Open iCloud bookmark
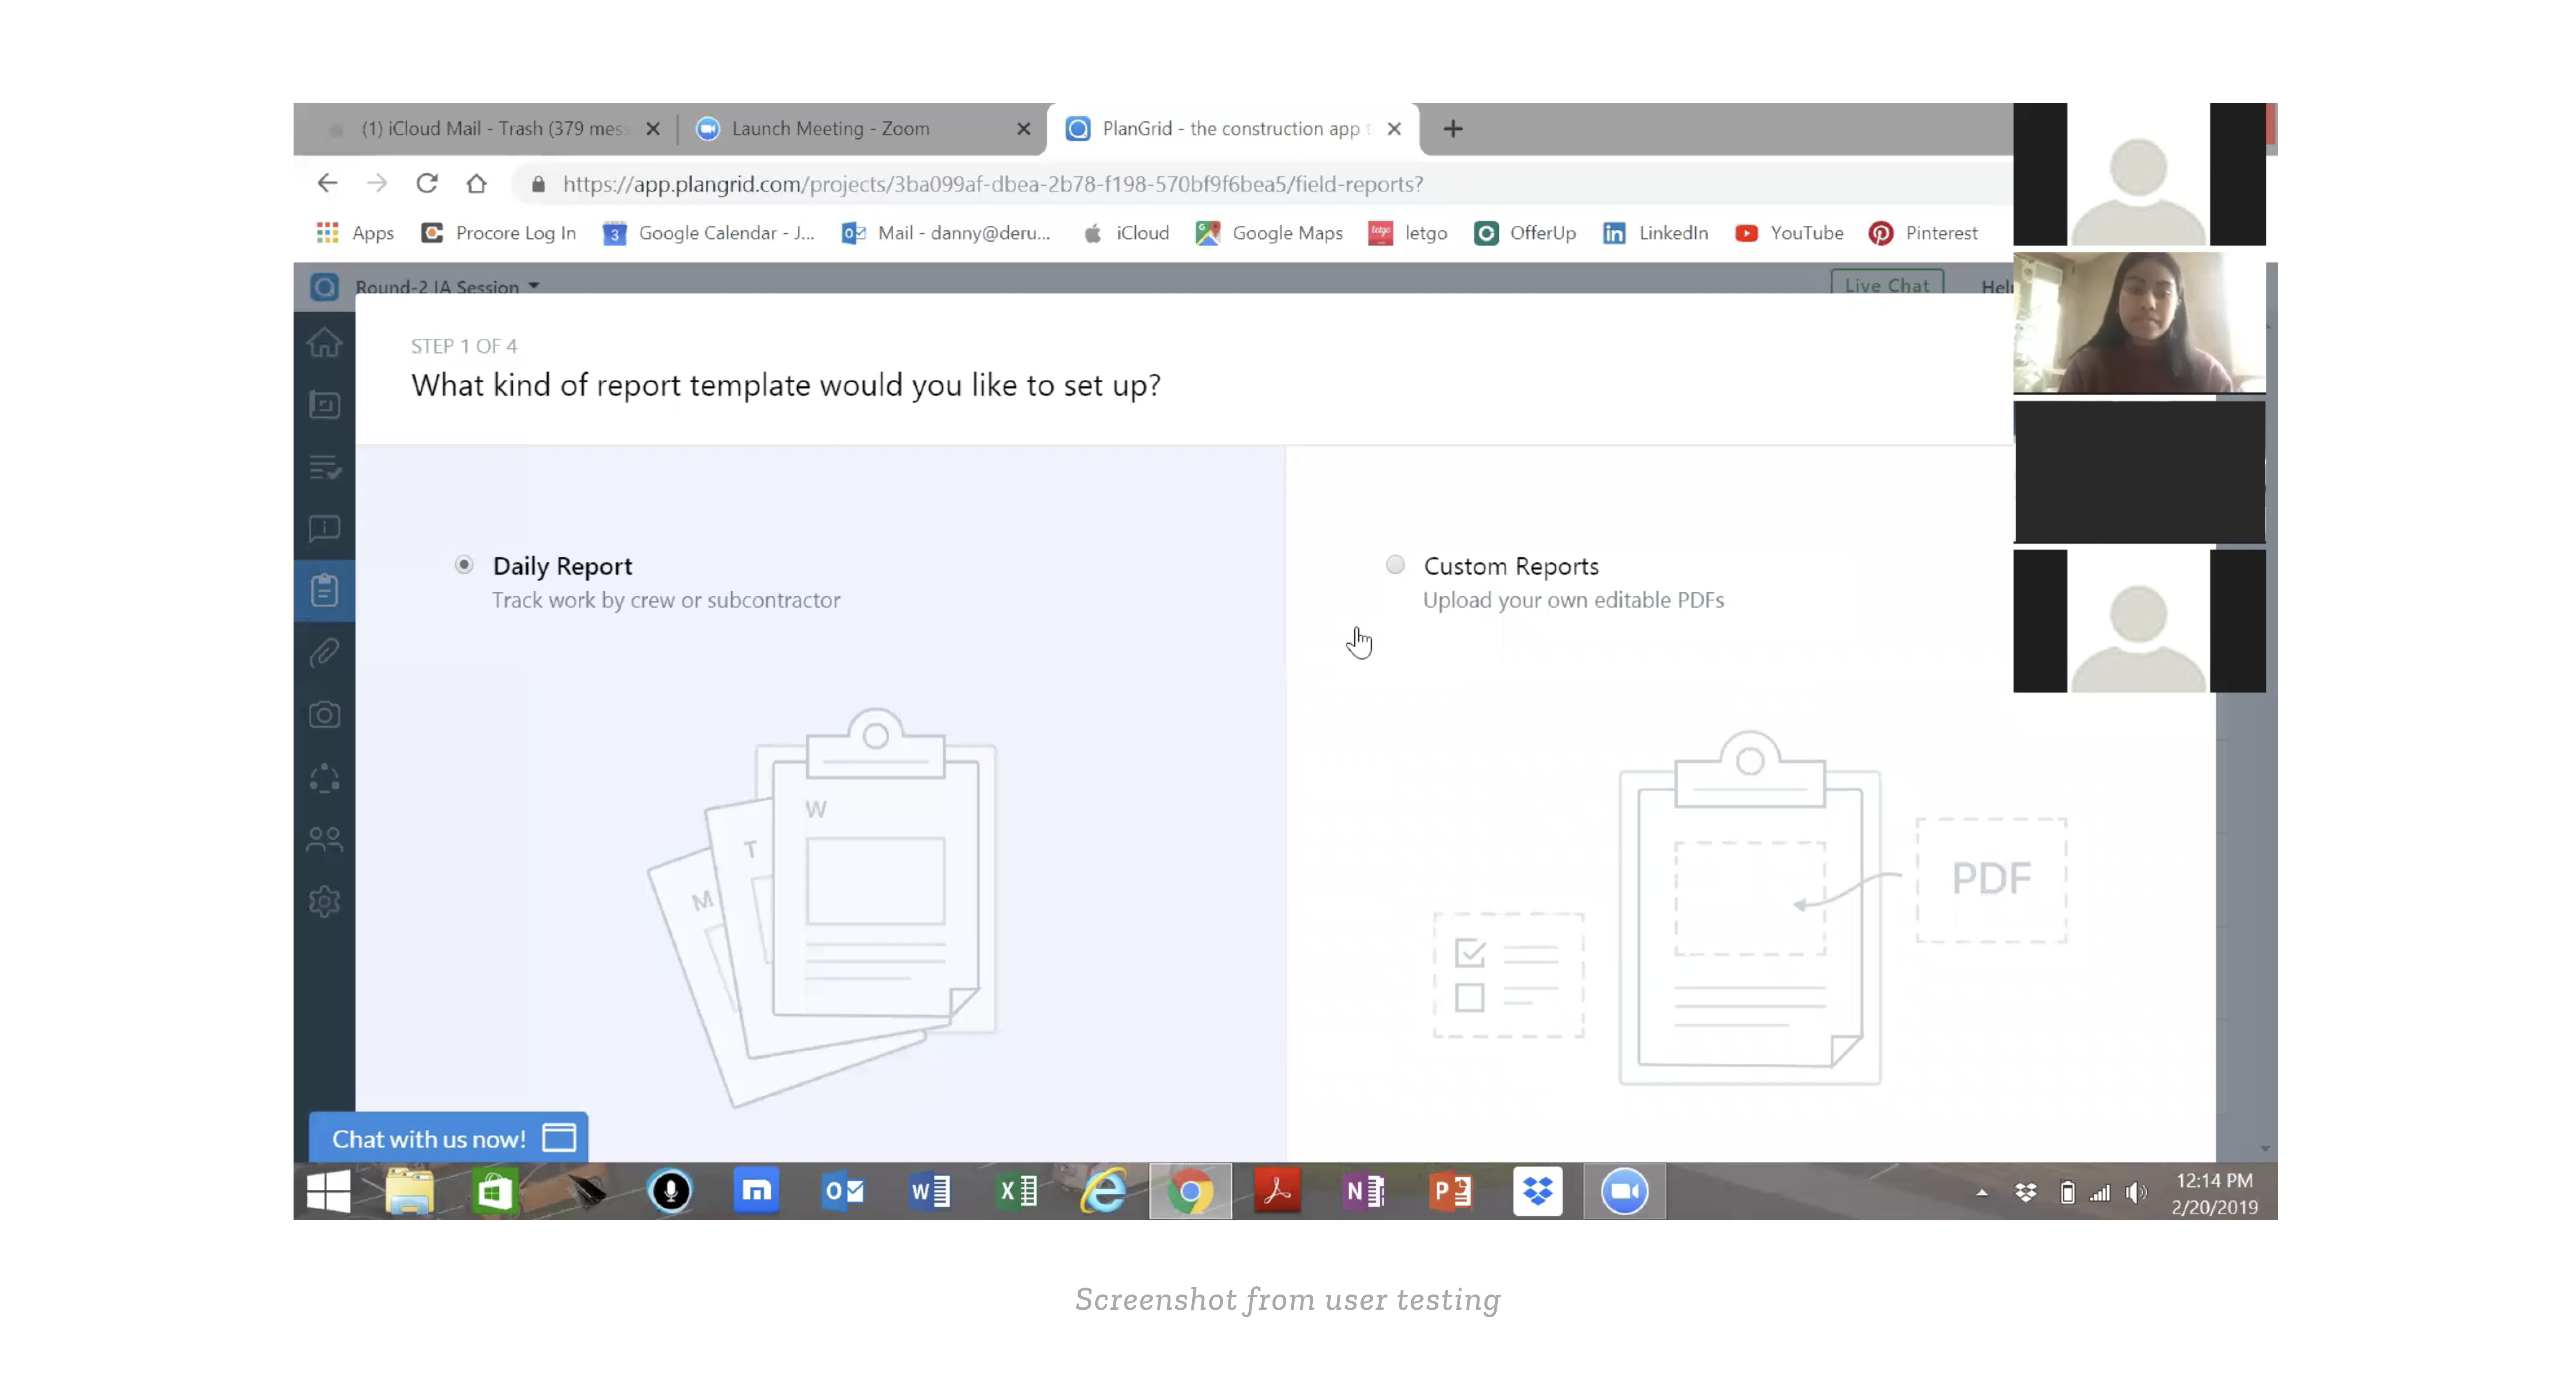This screenshot has height=1390, width=2576. tap(1126, 233)
